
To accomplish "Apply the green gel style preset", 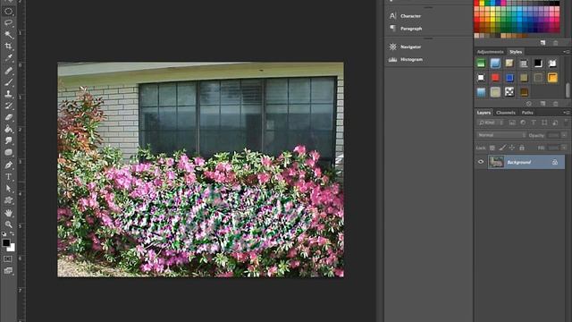I will pyautogui.click(x=481, y=64).
